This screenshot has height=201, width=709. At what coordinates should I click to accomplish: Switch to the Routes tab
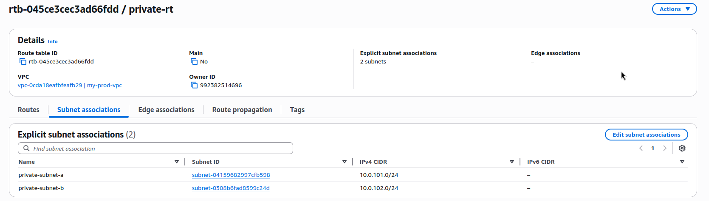pos(28,110)
